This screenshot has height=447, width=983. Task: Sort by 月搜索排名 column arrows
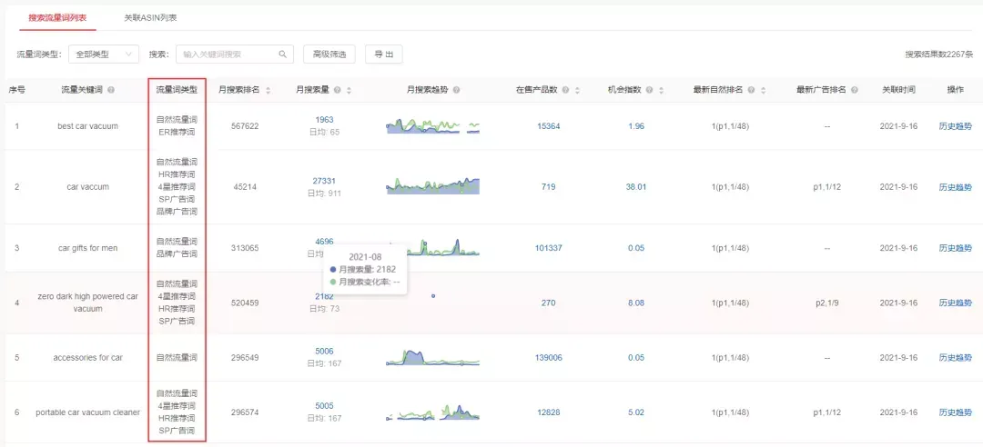click(x=269, y=90)
